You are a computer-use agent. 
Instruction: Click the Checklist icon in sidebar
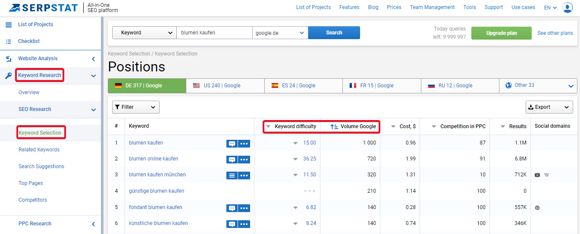[9, 41]
